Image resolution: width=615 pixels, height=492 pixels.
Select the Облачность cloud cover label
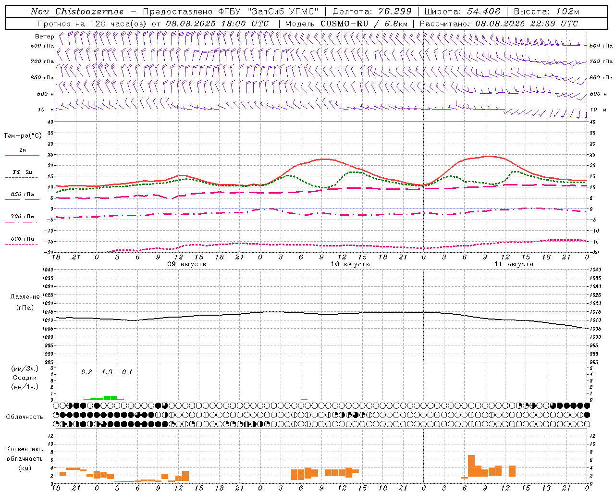pyautogui.click(x=25, y=417)
